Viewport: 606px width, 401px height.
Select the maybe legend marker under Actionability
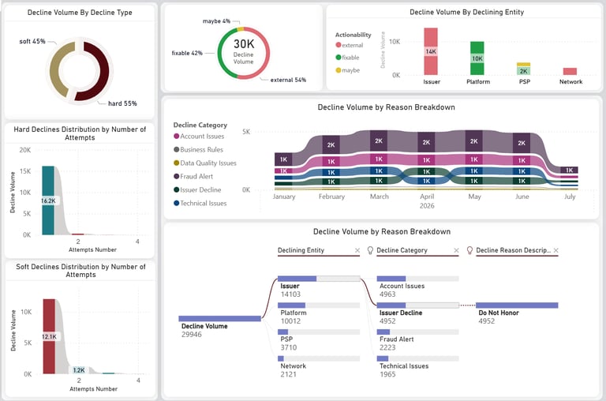coord(339,70)
